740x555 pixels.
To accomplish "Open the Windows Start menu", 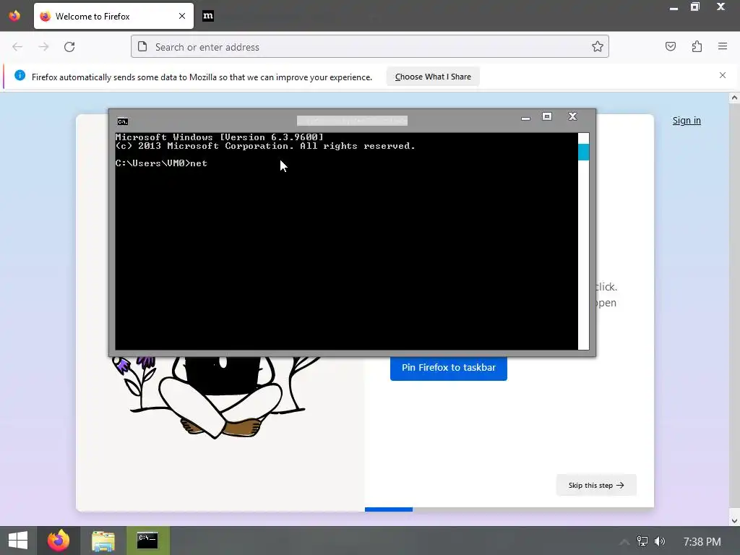I will [x=18, y=541].
